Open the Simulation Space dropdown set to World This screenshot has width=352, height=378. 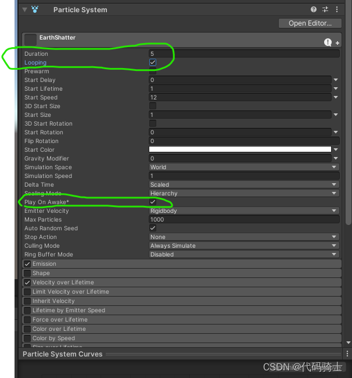click(244, 167)
